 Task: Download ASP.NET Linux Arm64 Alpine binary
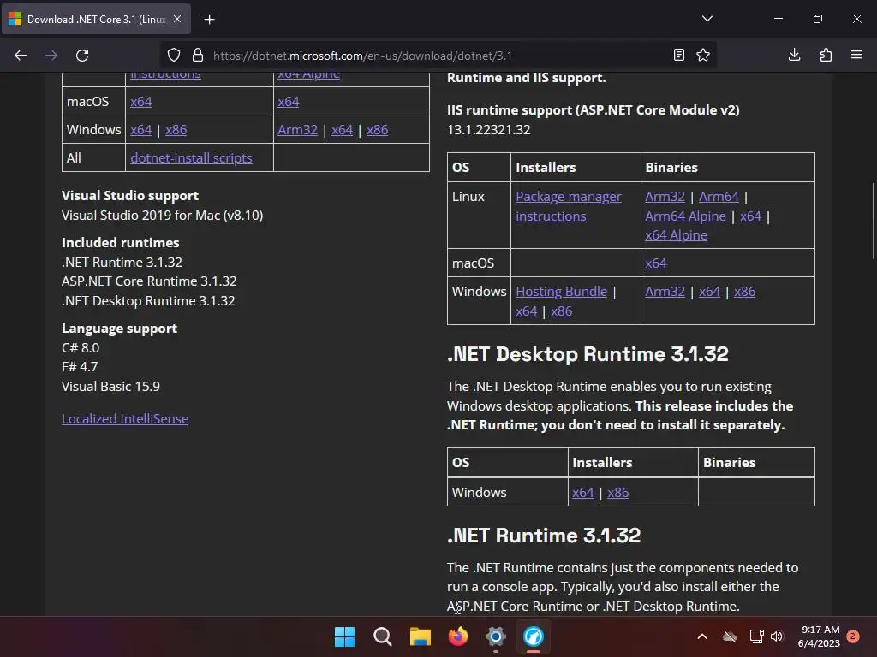click(685, 216)
